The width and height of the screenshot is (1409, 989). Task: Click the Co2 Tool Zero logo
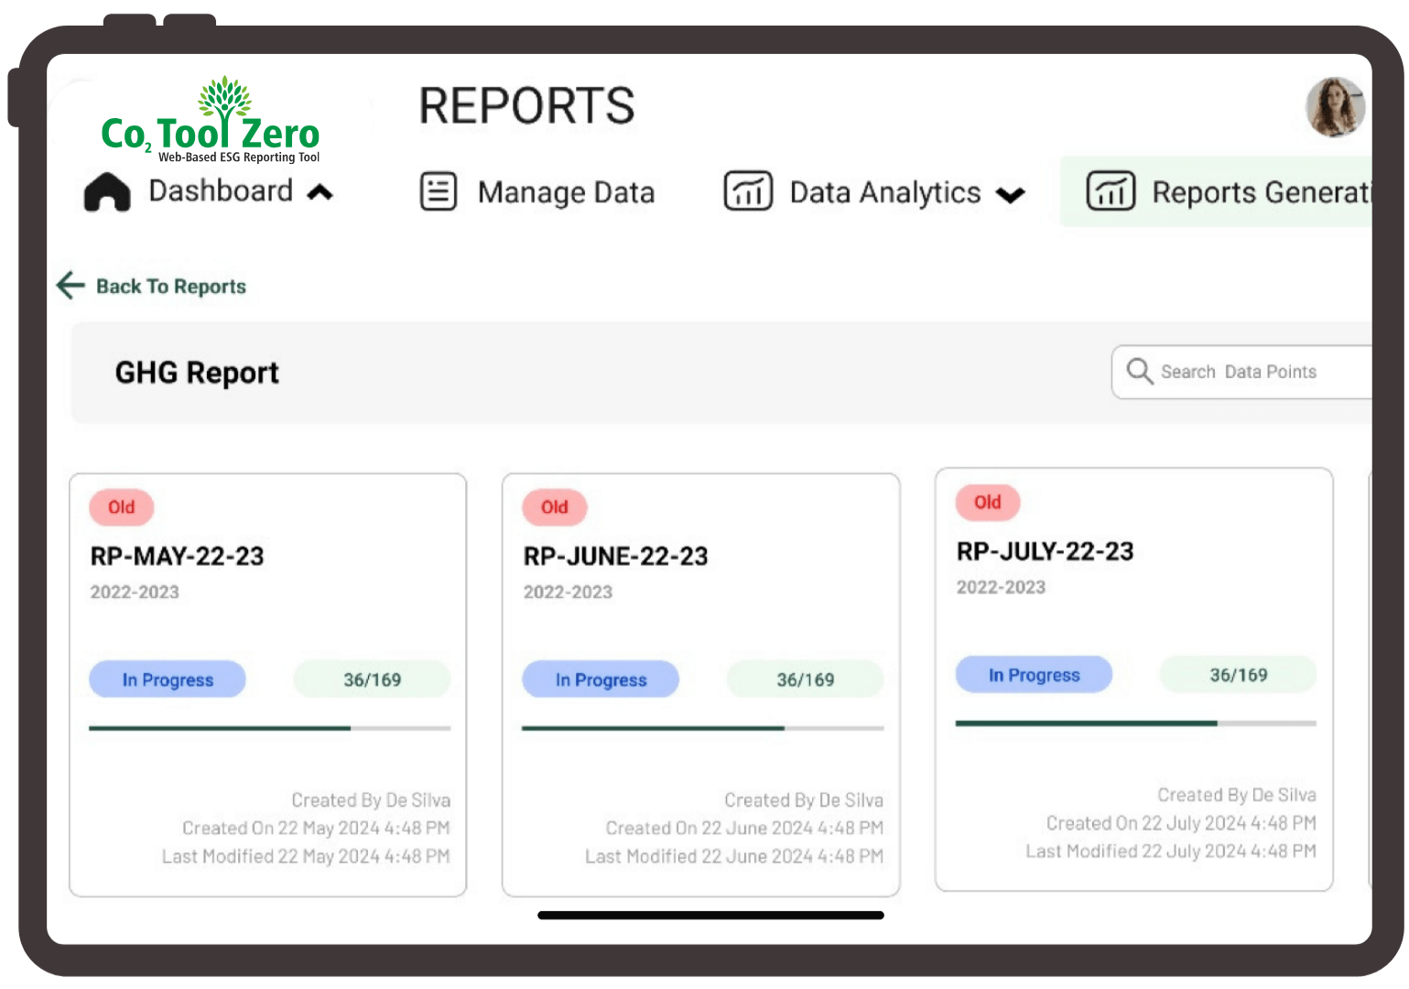211,120
